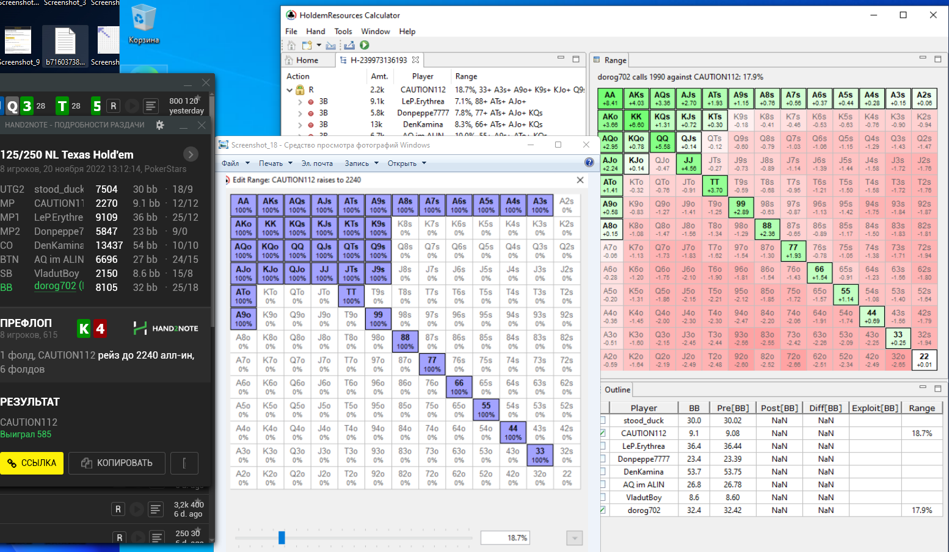Click the red dot icon beside Donpeppe7777 3B
This screenshot has height=552, width=949.
pyautogui.click(x=311, y=113)
